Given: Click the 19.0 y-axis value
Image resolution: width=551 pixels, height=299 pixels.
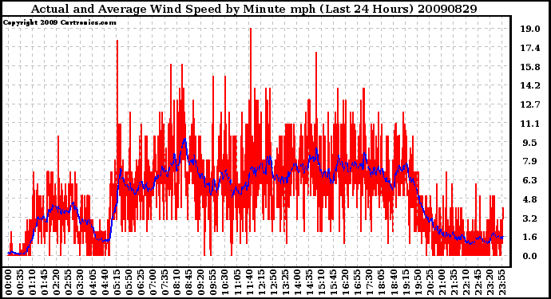Looking at the screenshot, I should 530,30.
